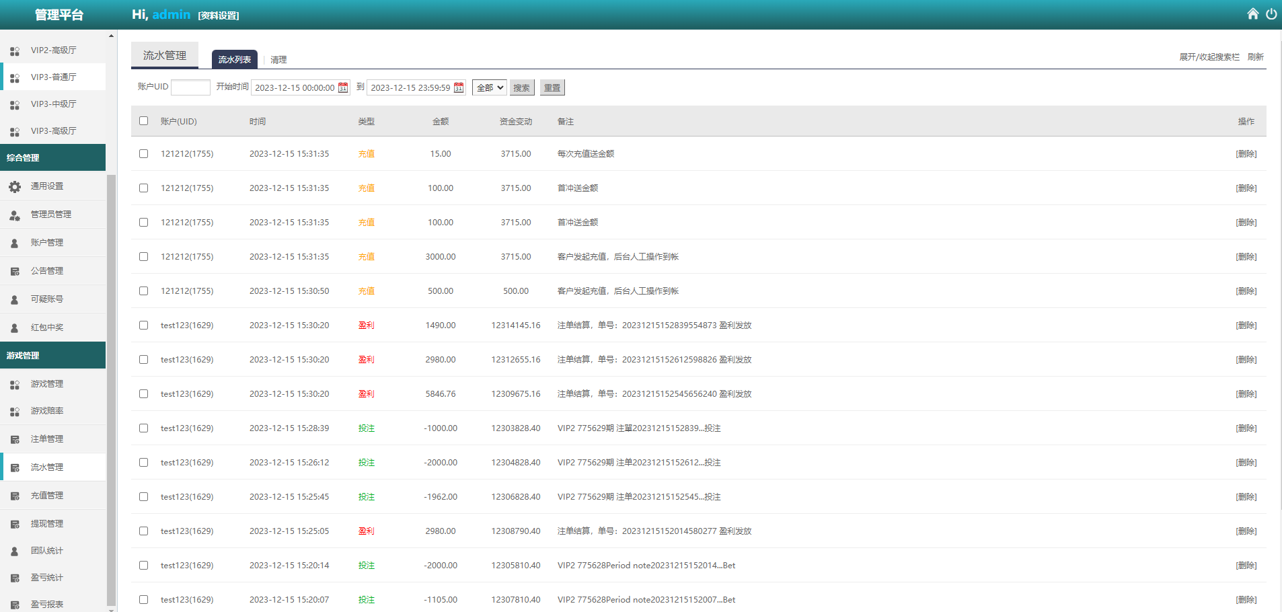Select checkbox for test123(1629) 盈利 1490.00 row
Viewport: 1282px width, 612px height.
click(x=143, y=325)
